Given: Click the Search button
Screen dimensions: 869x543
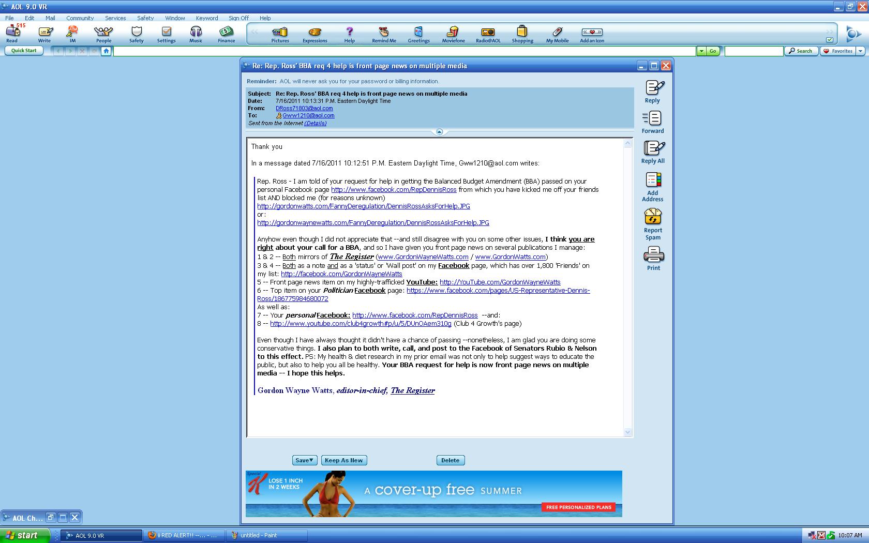Looking at the screenshot, I should pyautogui.click(x=801, y=51).
